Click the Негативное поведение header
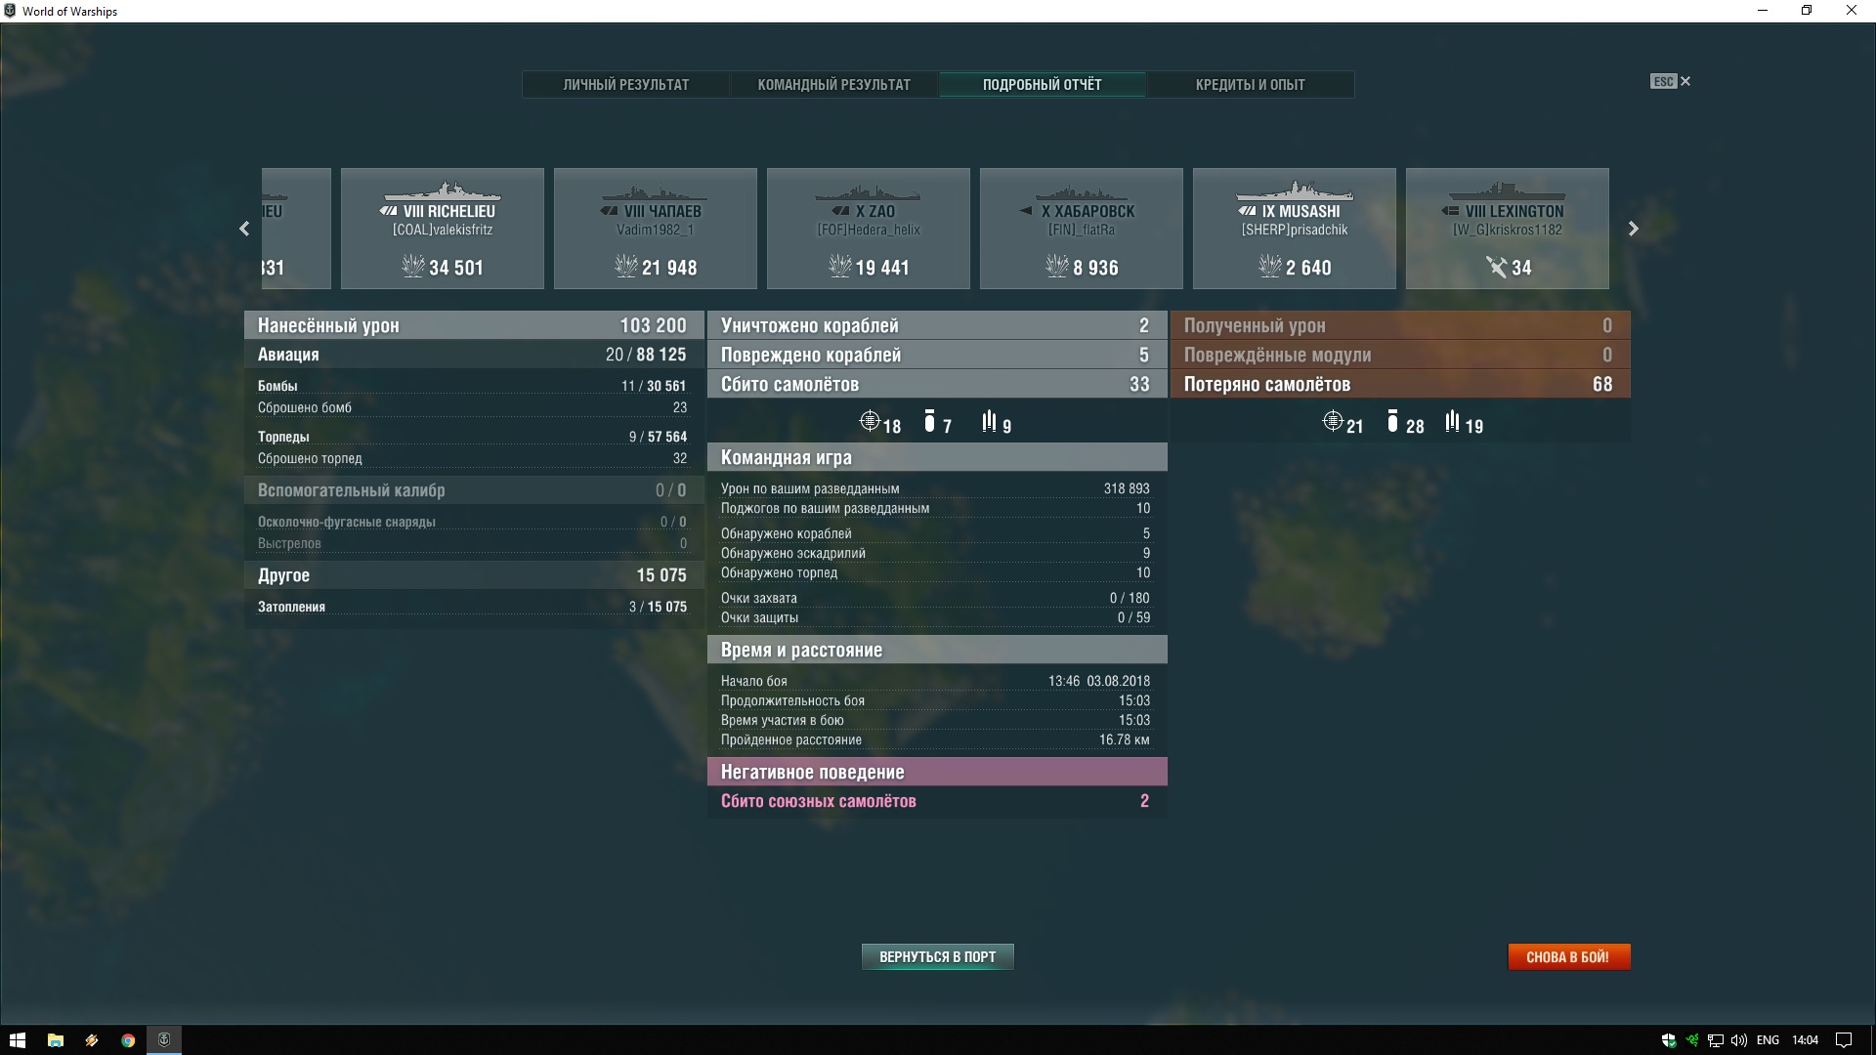1876x1055 pixels. click(937, 772)
